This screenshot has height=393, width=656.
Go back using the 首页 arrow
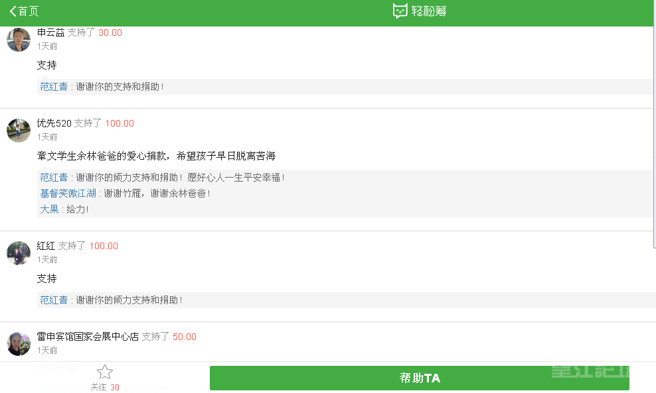pyautogui.click(x=13, y=11)
